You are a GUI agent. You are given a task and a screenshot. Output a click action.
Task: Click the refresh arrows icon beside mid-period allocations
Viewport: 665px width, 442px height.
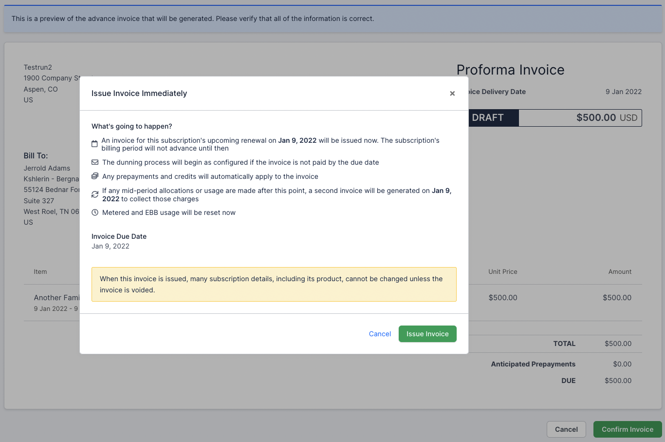click(95, 194)
